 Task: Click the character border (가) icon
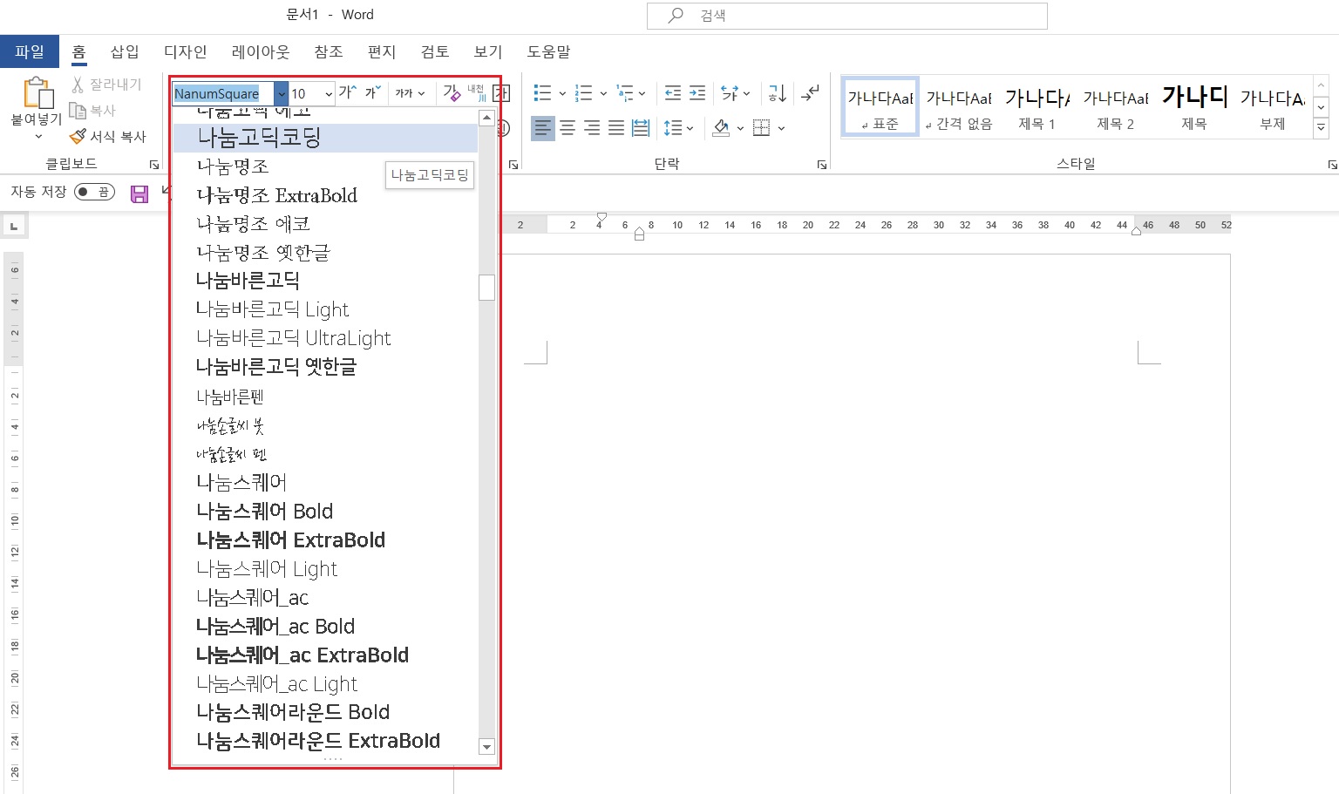501,93
